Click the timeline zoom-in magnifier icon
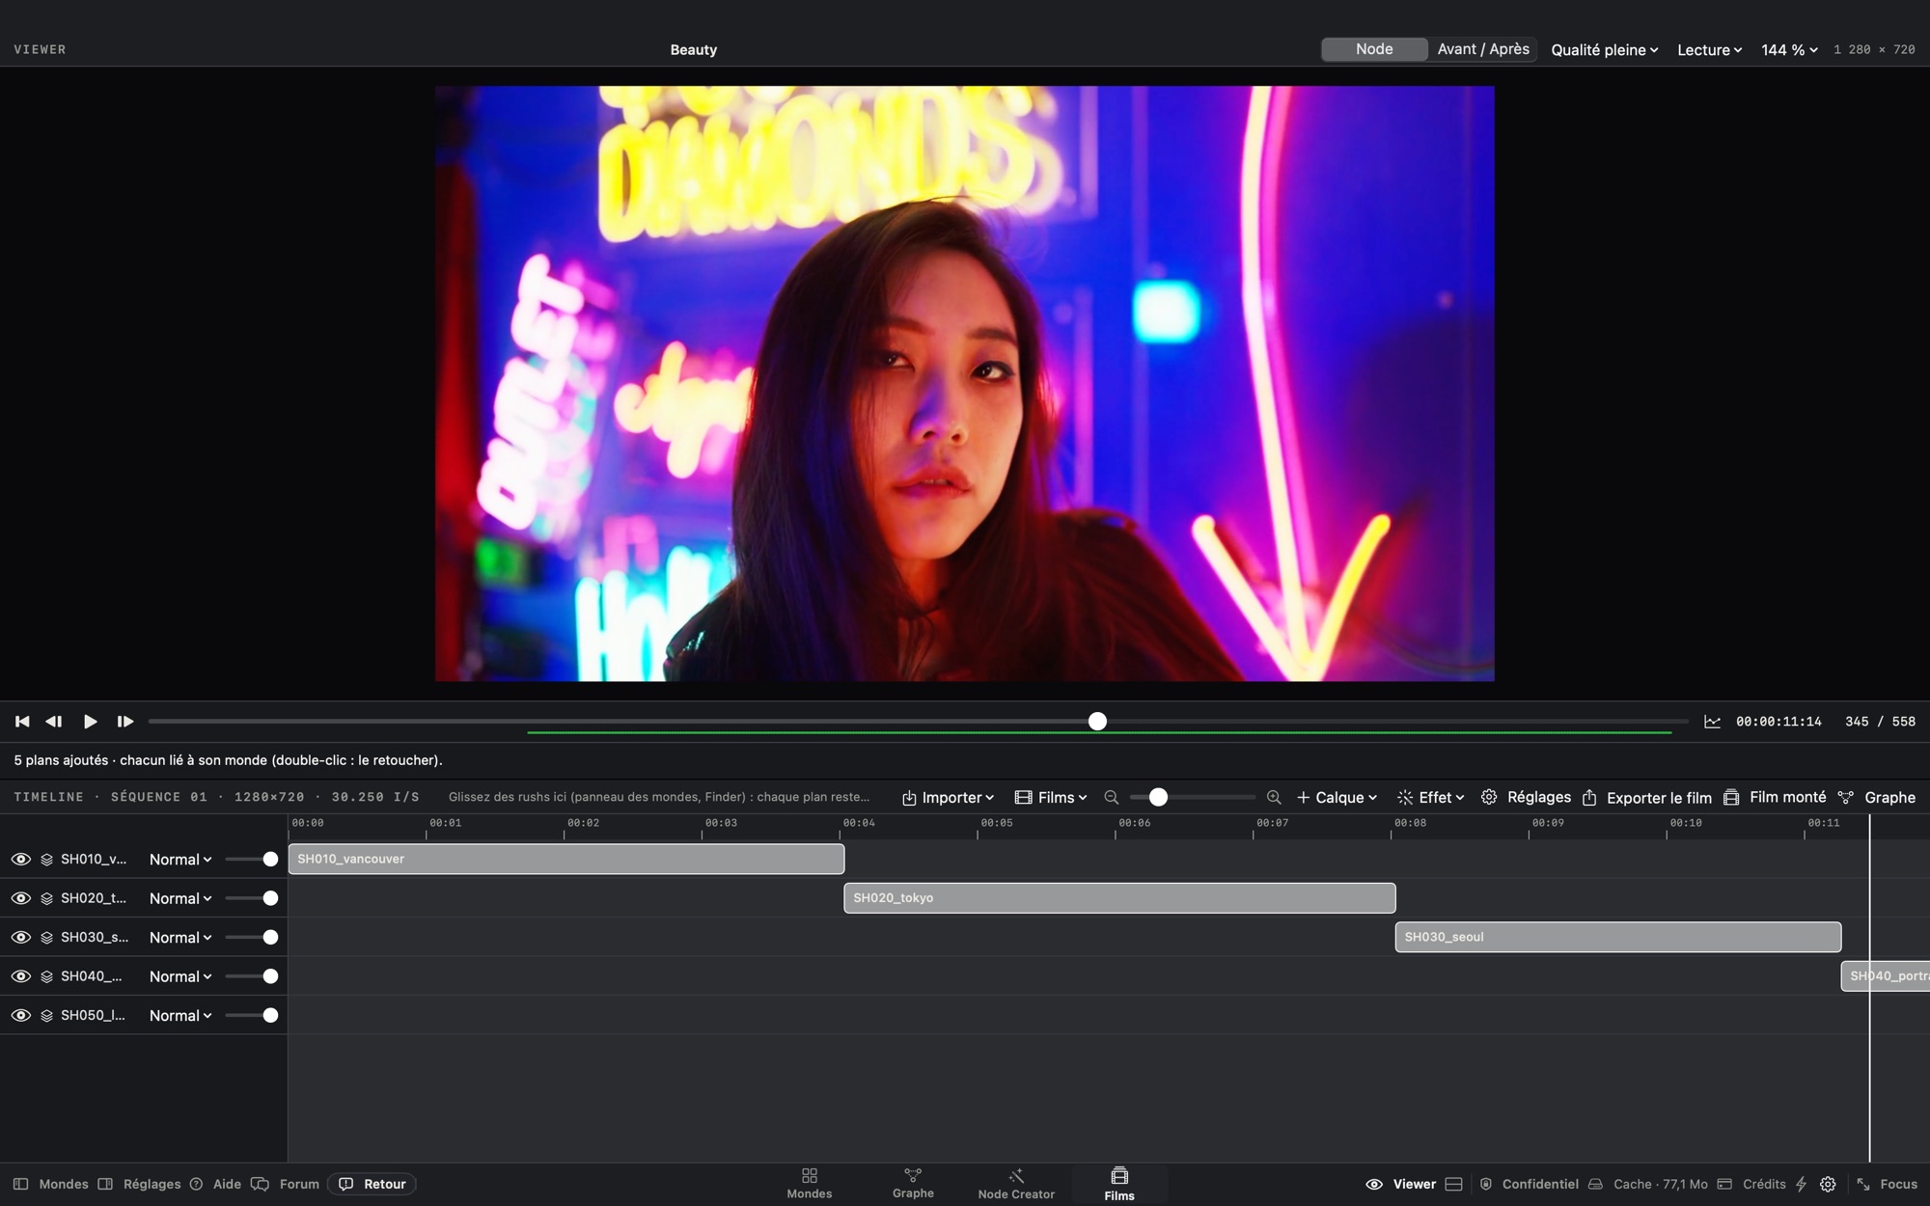The width and height of the screenshot is (1930, 1206). point(1274,798)
